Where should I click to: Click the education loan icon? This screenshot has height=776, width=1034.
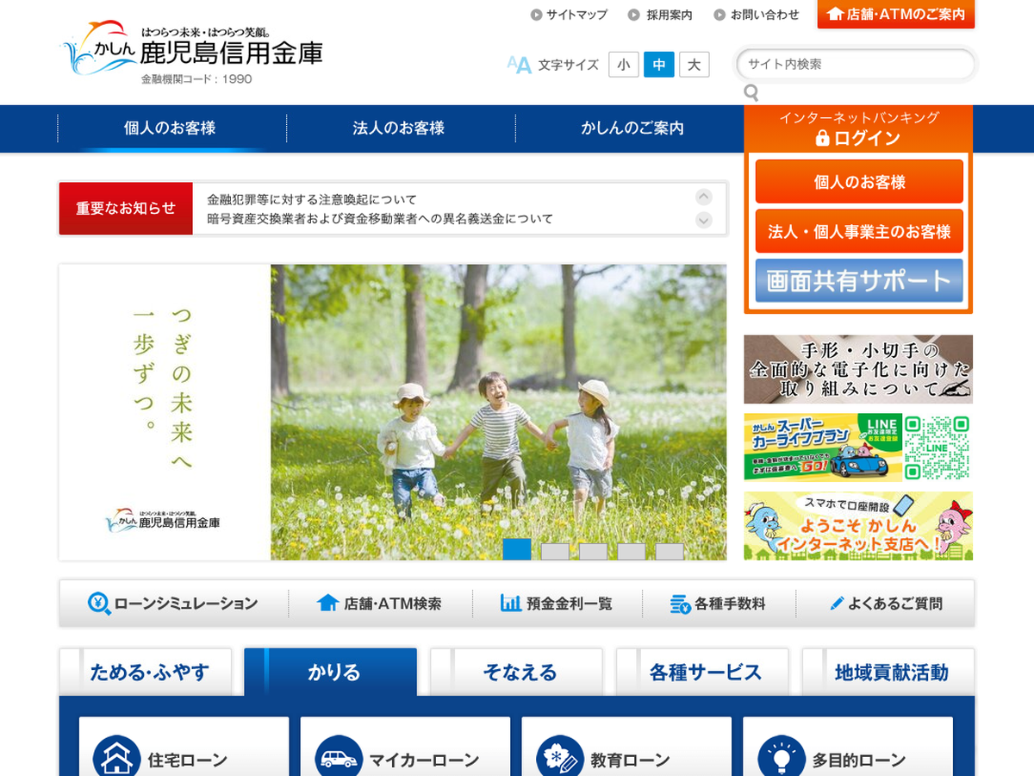[560, 758]
